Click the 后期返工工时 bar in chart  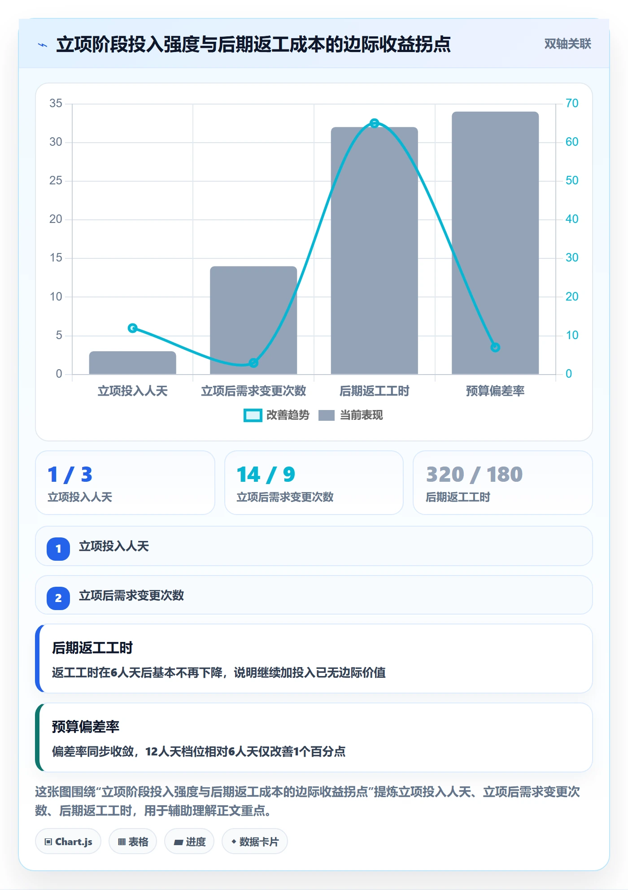click(374, 251)
